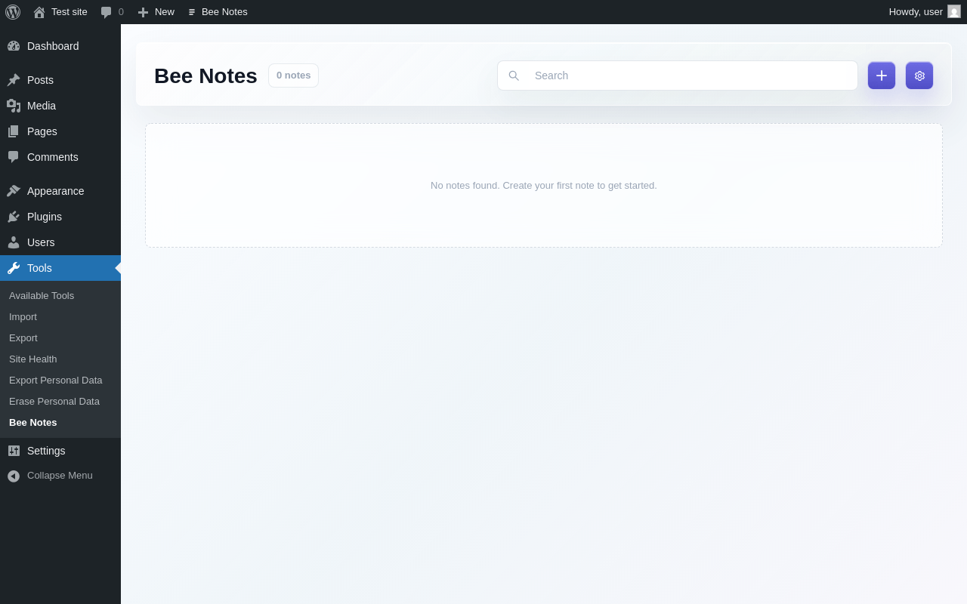Click the Plugins plug icon
This screenshot has height=604, width=967.
tap(14, 217)
